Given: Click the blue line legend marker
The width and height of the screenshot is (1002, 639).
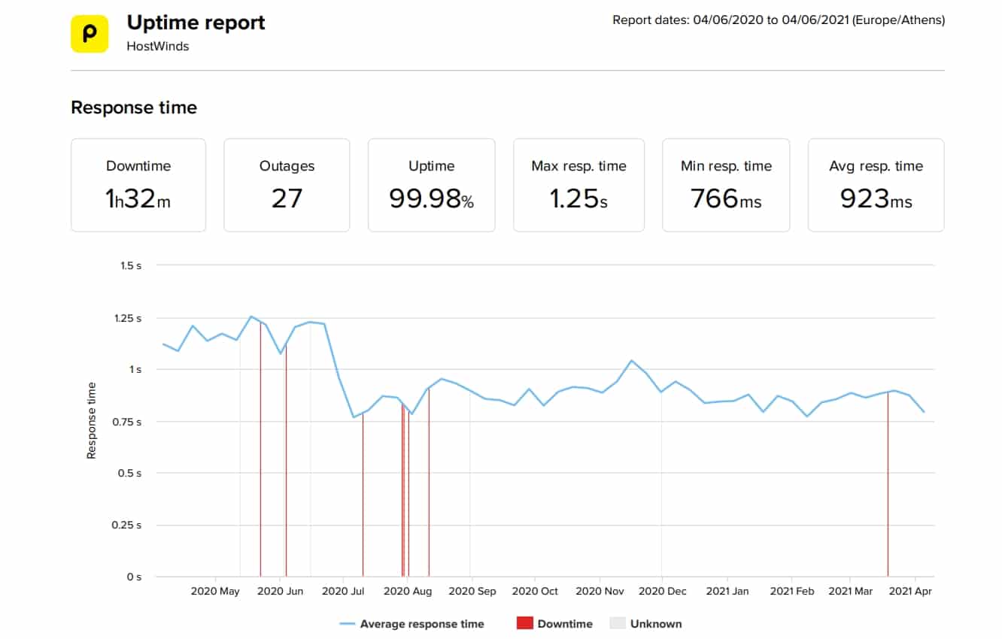Looking at the screenshot, I should (347, 624).
